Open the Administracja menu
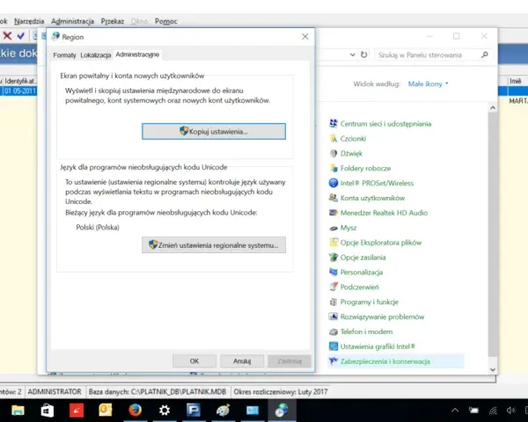The image size is (528, 422). tap(72, 21)
